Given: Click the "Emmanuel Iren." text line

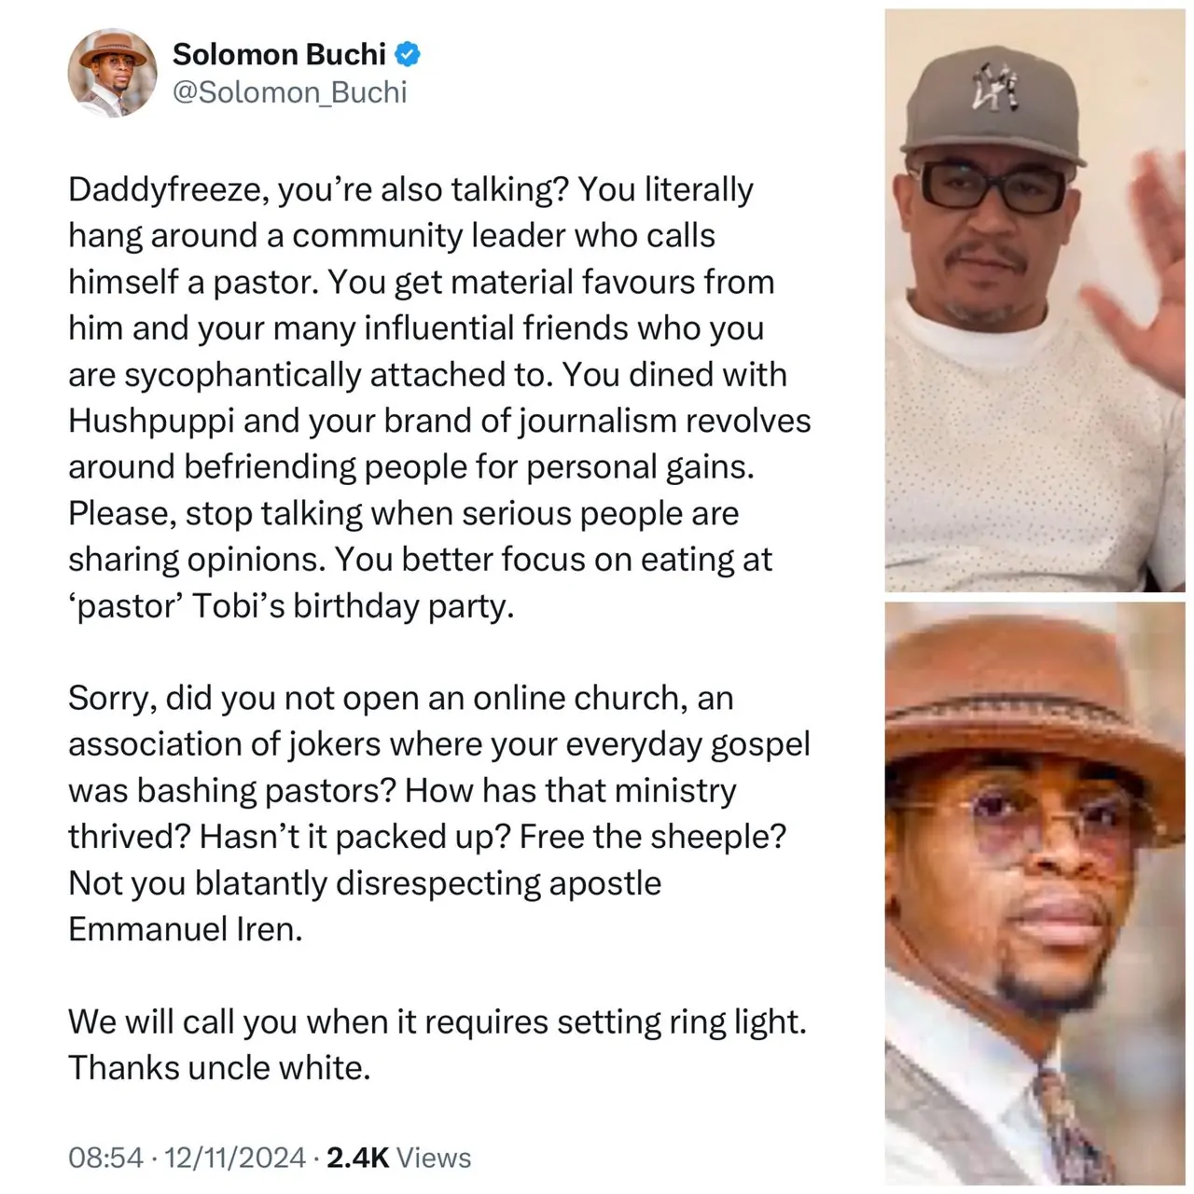Looking at the screenshot, I should coord(186,929).
